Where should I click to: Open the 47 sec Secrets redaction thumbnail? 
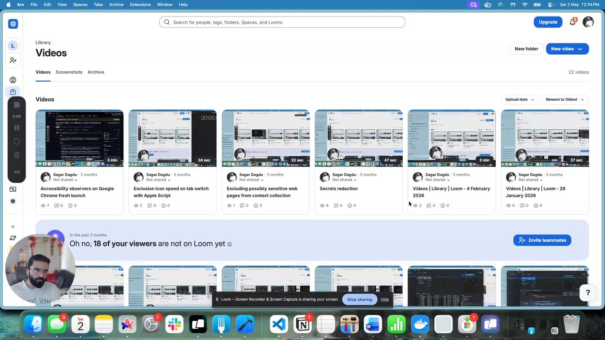pyautogui.click(x=359, y=138)
